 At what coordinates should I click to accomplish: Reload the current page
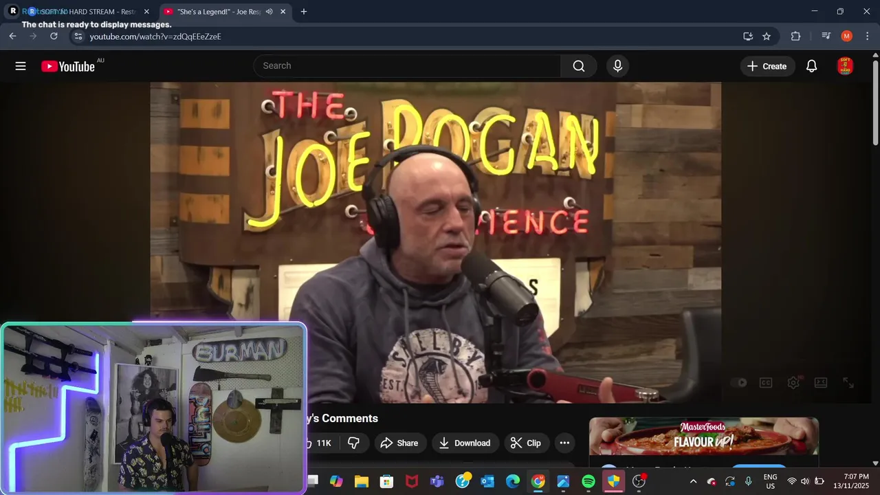point(54,36)
